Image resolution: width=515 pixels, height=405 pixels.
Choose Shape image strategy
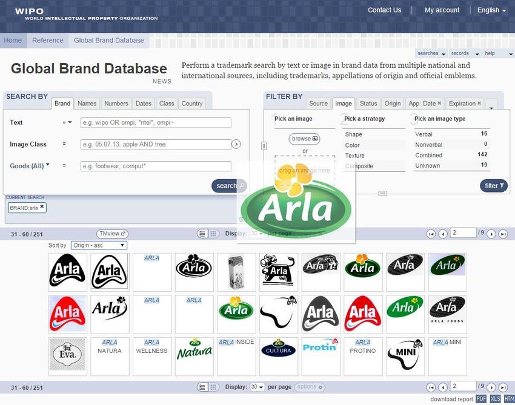(x=375, y=134)
